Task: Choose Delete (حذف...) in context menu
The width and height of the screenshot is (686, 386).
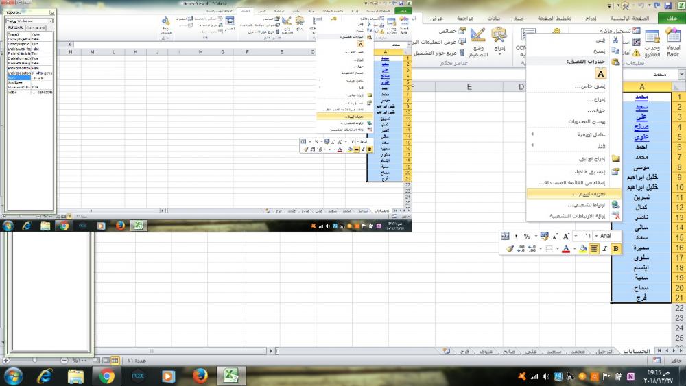Action: coord(573,110)
